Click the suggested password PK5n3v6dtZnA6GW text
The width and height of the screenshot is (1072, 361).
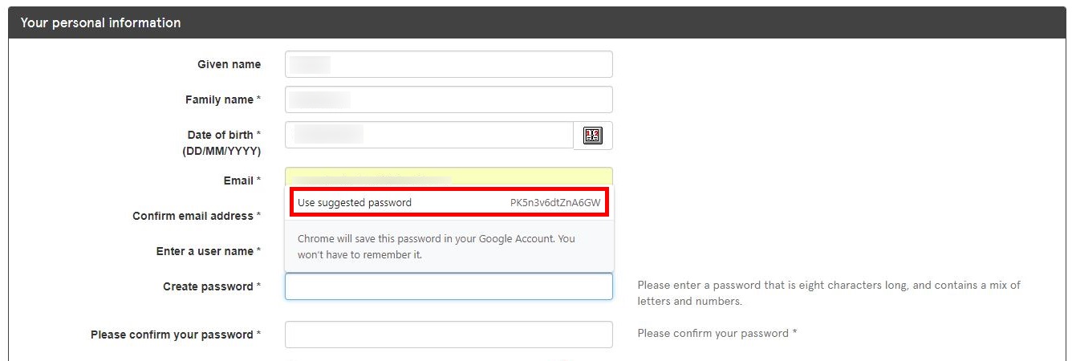555,203
